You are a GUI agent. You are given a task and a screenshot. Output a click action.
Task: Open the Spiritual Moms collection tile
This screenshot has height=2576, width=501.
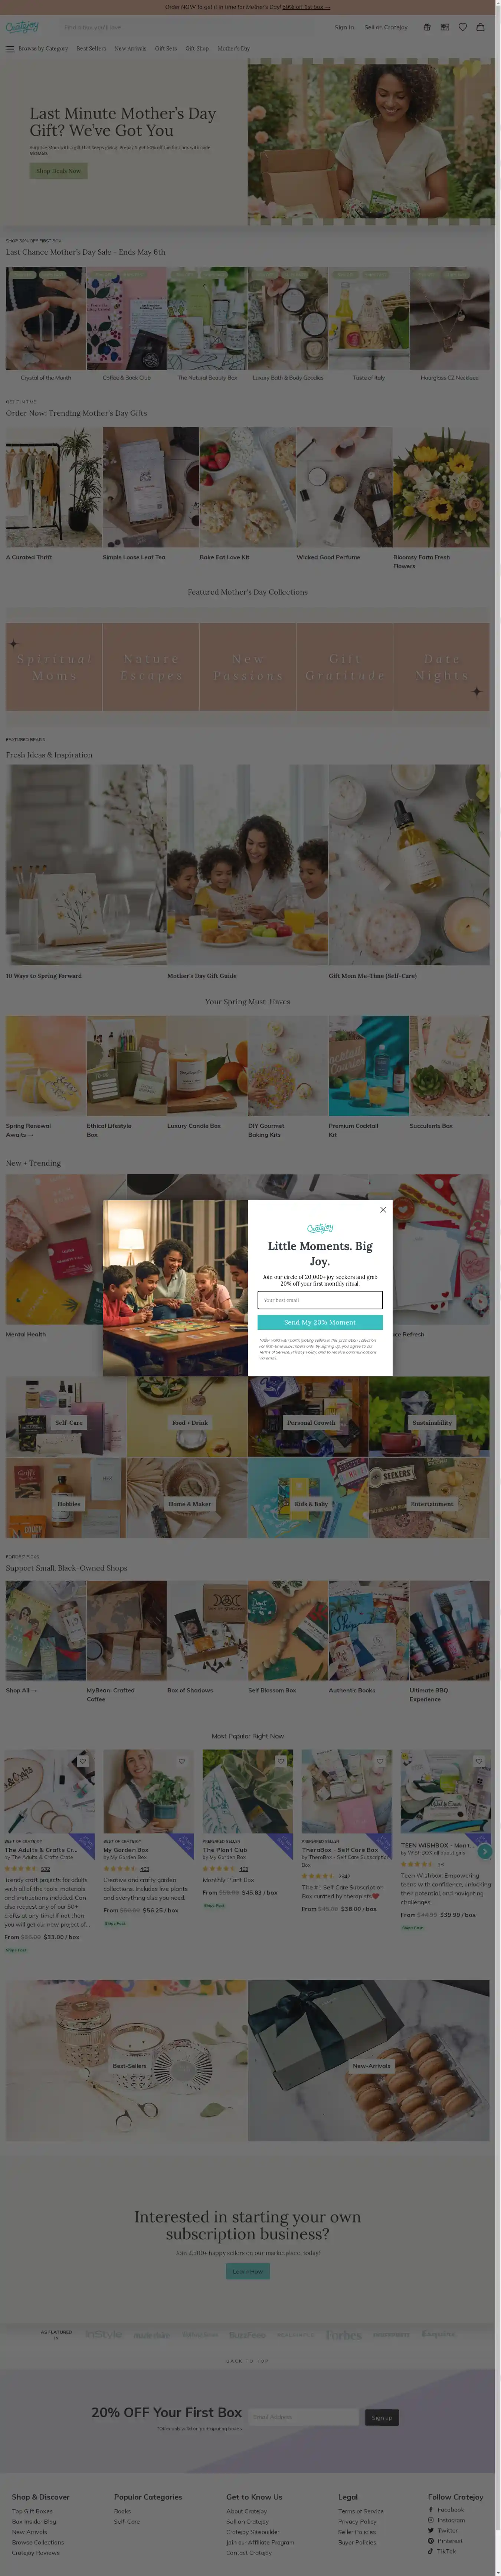pyautogui.click(x=54, y=667)
